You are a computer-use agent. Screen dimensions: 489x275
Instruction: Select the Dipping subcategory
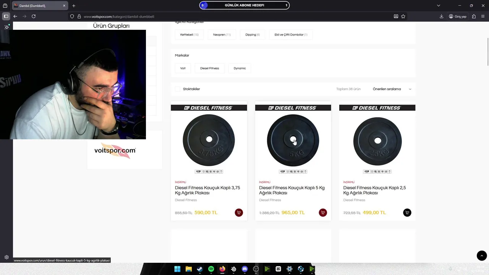tap(253, 35)
